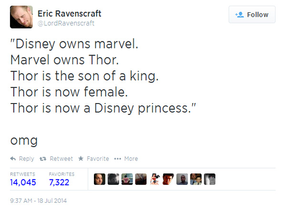This screenshot has width=286, height=208.
Task: Click the Follow button
Action: 252,15
